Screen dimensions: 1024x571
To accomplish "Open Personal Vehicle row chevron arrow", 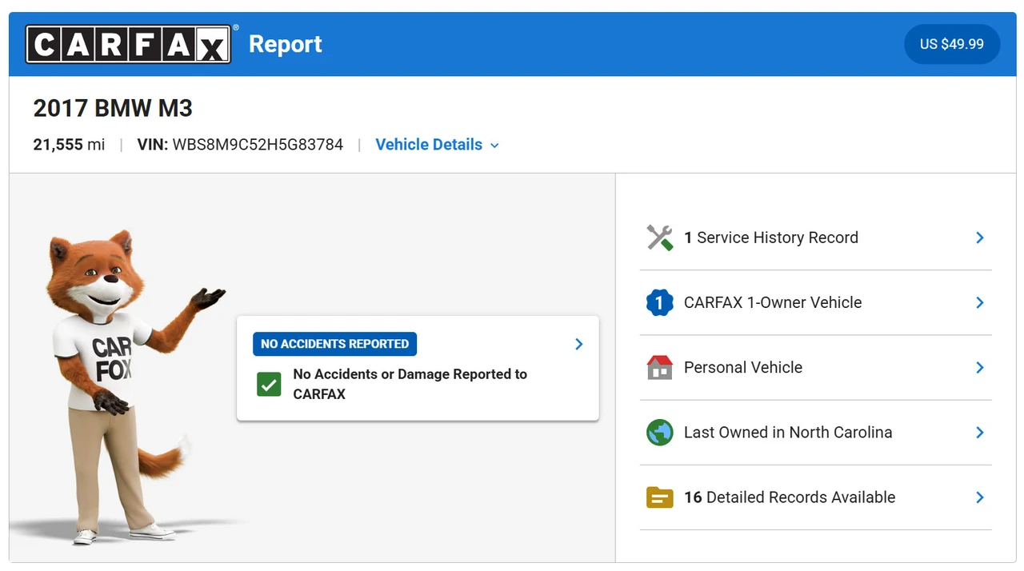I will point(980,367).
